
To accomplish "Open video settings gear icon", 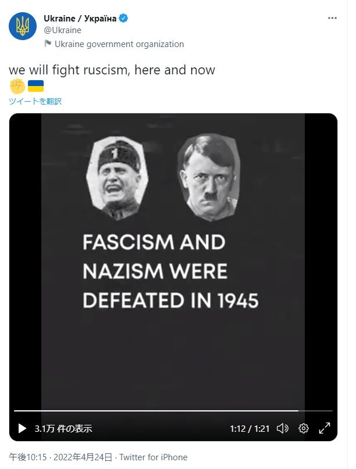I will [x=303, y=428].
